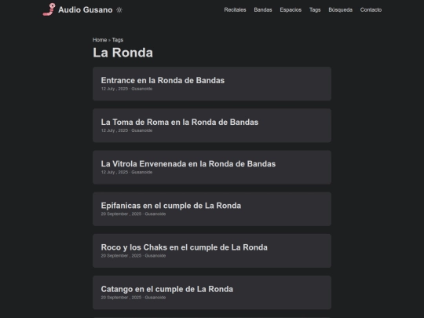Screen dimensions: 424x318
Task: Open Roco y los Chaks en el cumple post
Action: [212, 251]
